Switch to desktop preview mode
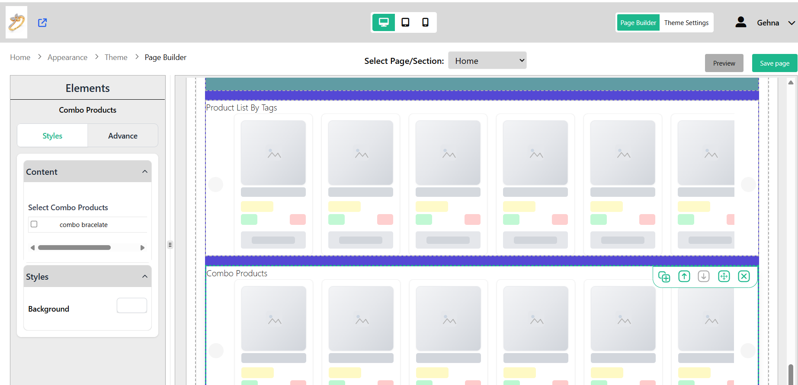Screen dimensions: 798x385 pyautogui.click(x=384, y=22)
